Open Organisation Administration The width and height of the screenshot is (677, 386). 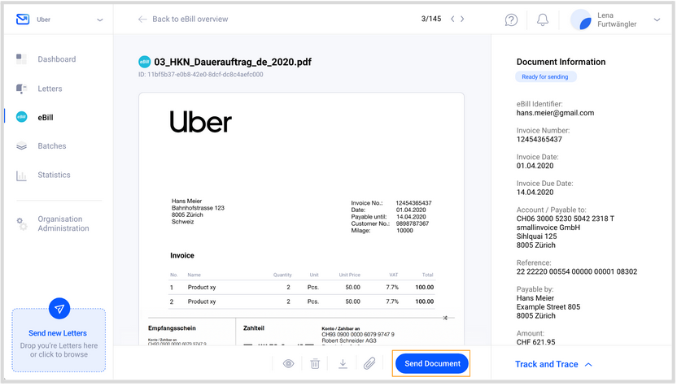(x=63, y=223)
